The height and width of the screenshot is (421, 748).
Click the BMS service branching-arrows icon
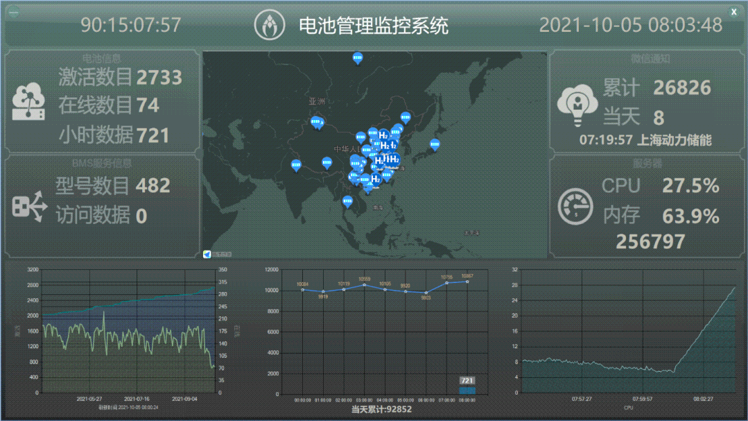tap(30, 207)
